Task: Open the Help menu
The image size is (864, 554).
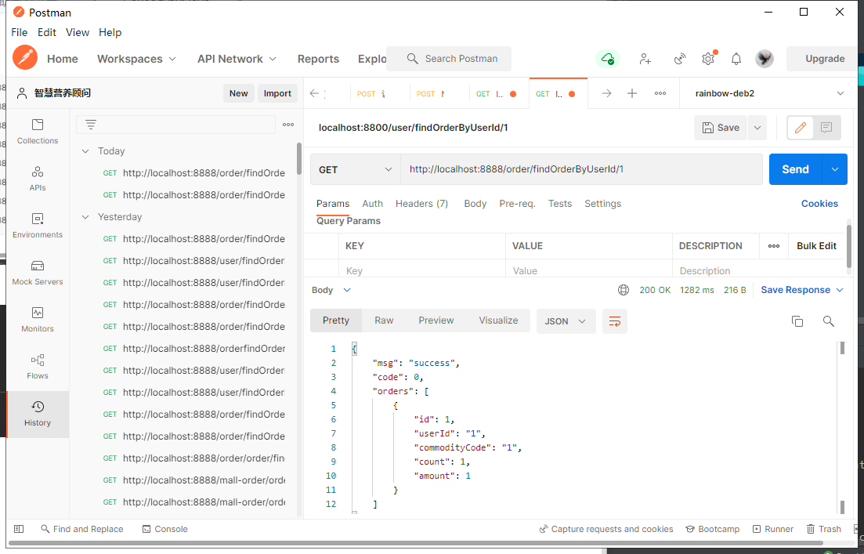Action: [110, 33]
